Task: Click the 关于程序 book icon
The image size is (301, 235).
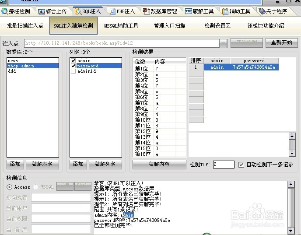Action: click(x=262, y=11)
